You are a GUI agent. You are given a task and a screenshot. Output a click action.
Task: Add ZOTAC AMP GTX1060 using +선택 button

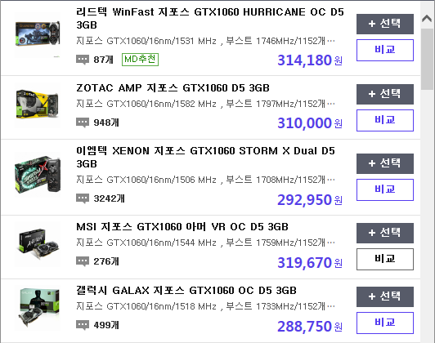(x=385, y=94)
